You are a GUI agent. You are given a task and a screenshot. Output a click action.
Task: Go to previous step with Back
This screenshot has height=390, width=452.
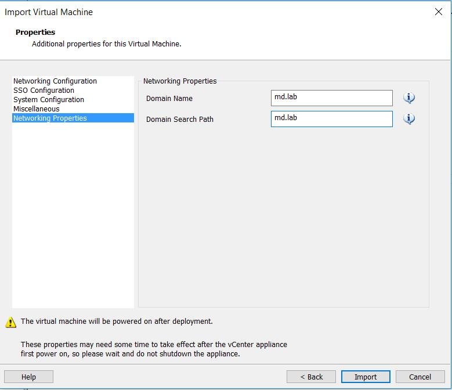311,377
